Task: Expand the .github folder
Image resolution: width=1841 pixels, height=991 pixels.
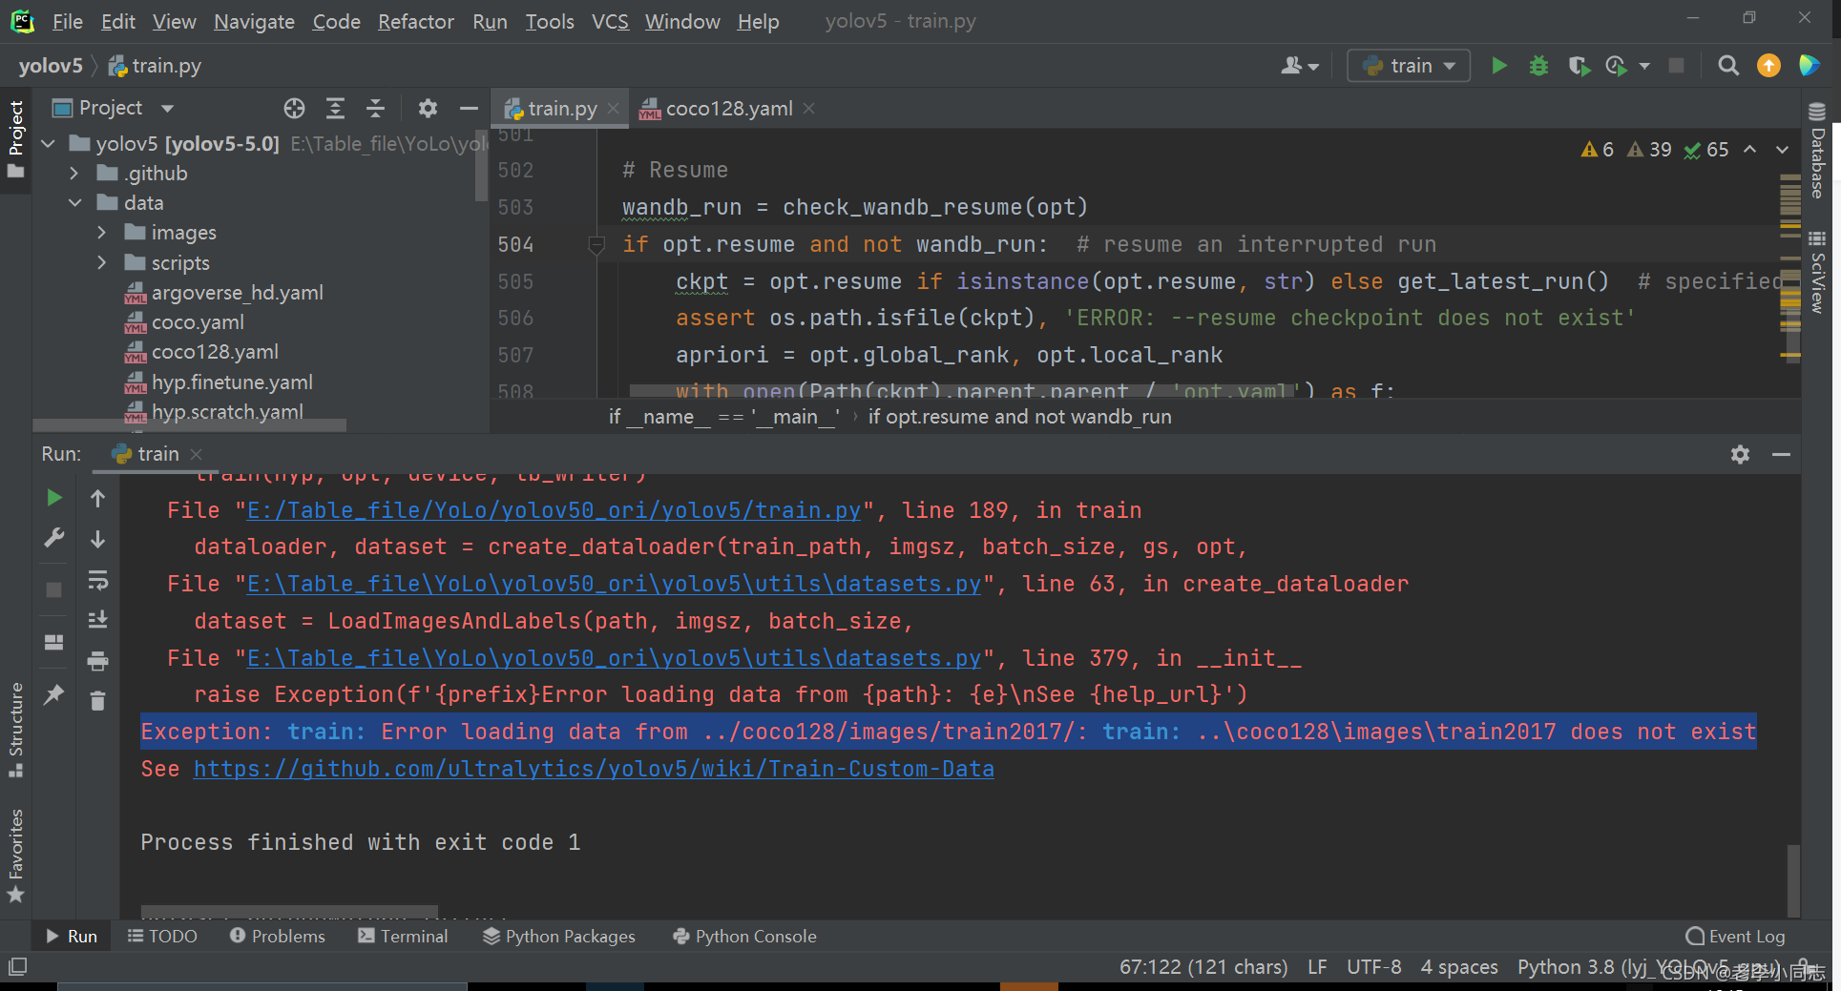Action: pos(74,174)
